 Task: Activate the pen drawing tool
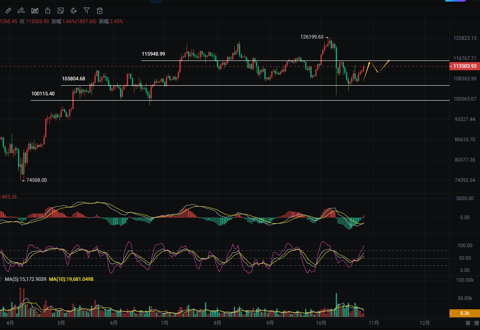22,11
